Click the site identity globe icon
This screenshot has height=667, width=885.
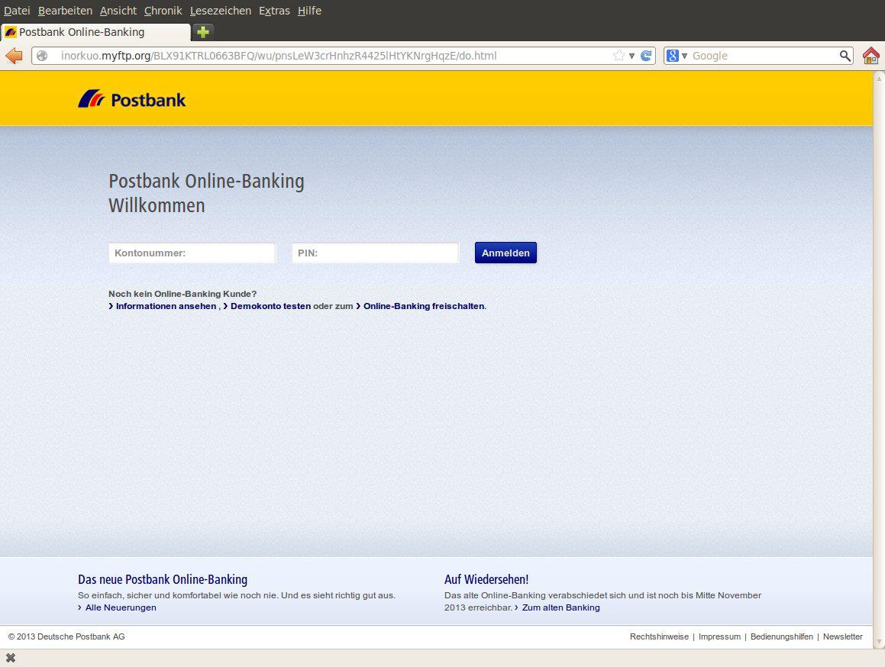click(x=42, y=56)
